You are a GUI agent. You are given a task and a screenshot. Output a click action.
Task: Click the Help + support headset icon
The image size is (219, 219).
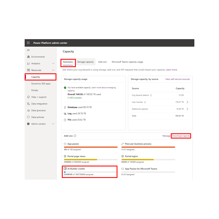pyautogui.click(x=28, y=97)
